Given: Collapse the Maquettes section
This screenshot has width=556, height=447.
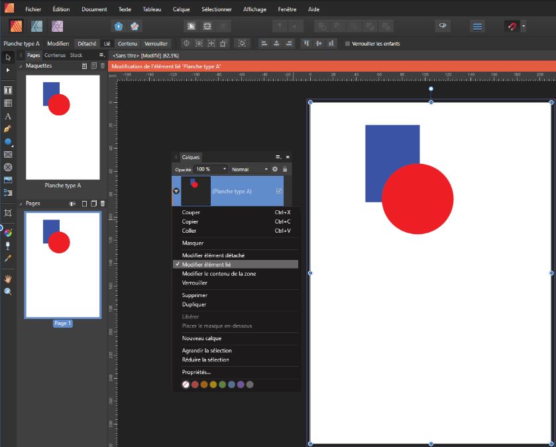Looking at the screenshot, I should (x=21, y=66).
